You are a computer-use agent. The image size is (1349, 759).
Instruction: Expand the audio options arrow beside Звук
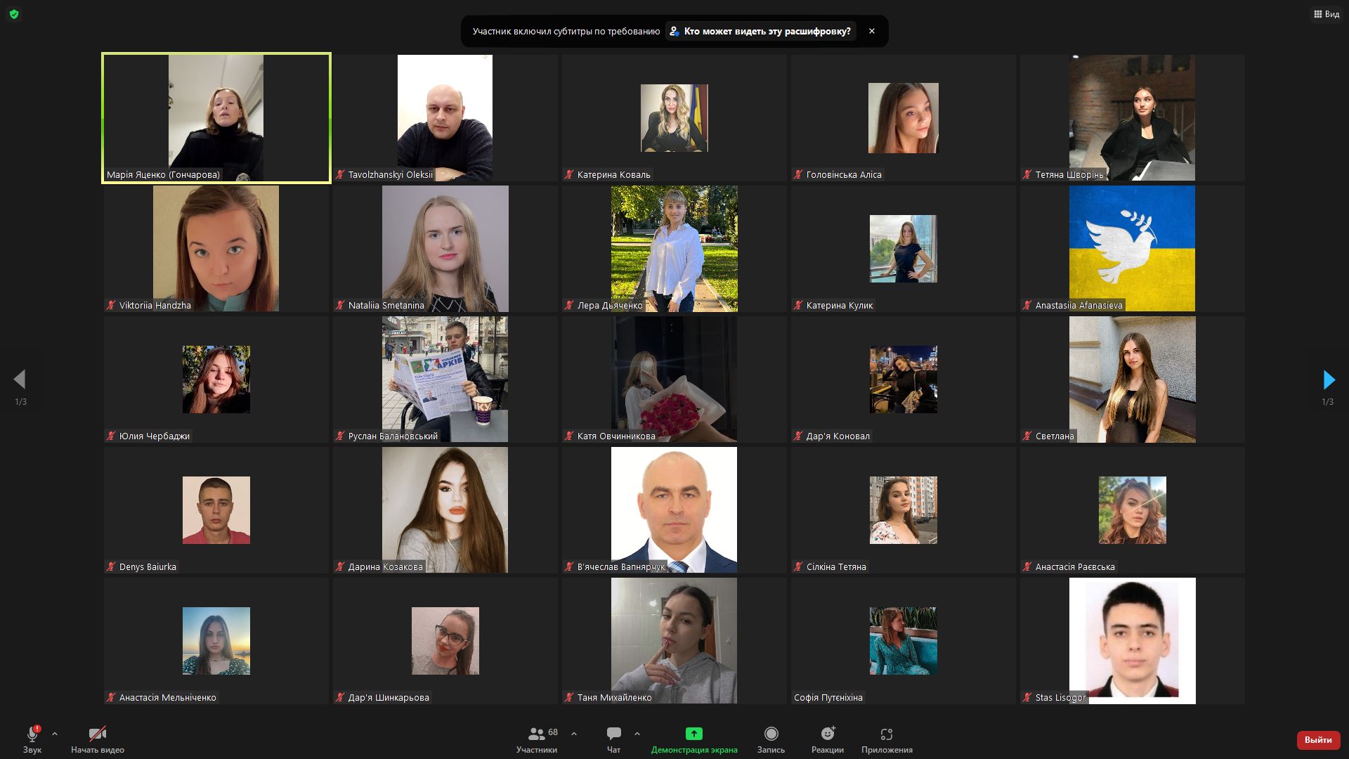pos(55,734)
